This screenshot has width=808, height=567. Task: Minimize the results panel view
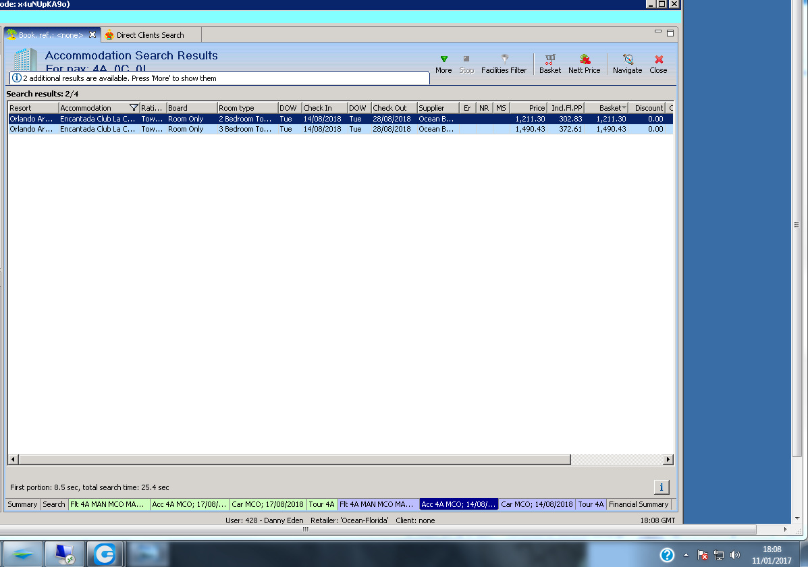click(x=658, y=32)
